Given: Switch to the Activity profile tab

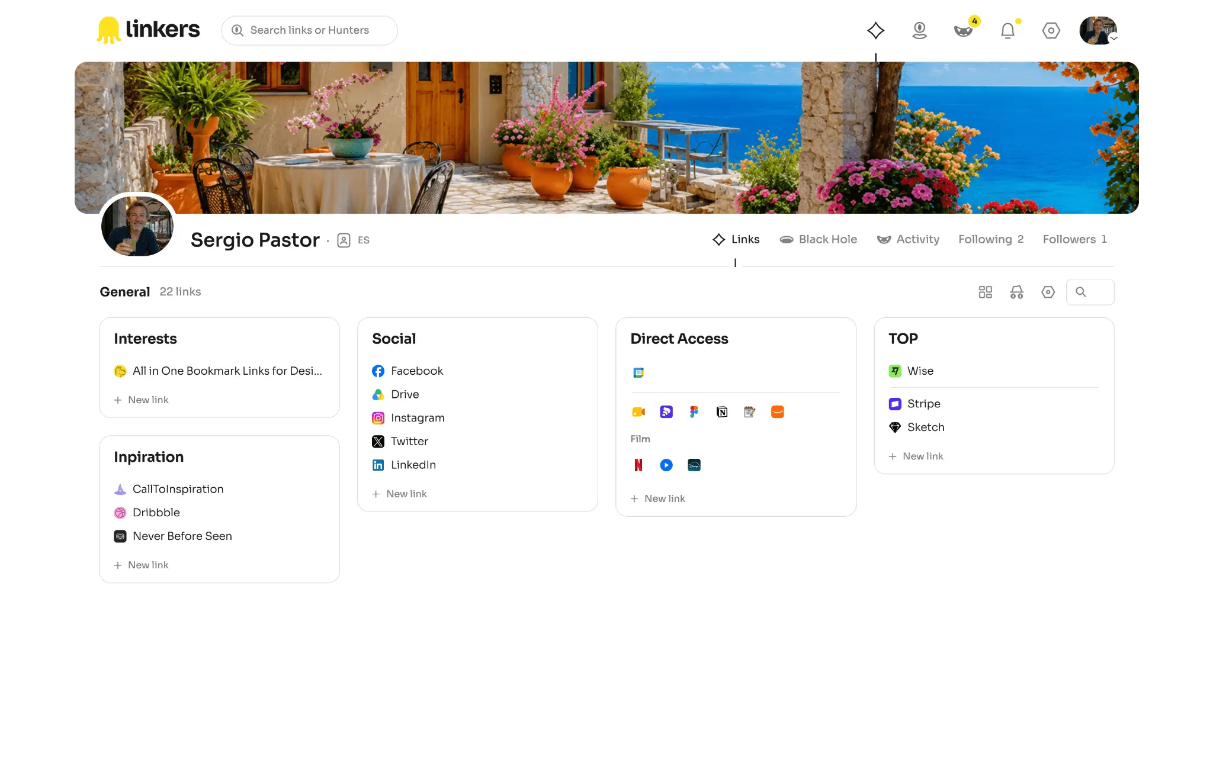Looking at the screenshot, I should point(908,239).
